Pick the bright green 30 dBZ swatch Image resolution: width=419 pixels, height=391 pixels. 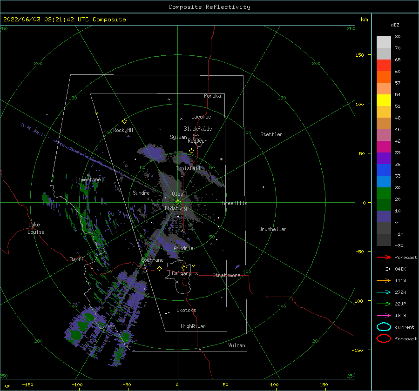(384, 193)
